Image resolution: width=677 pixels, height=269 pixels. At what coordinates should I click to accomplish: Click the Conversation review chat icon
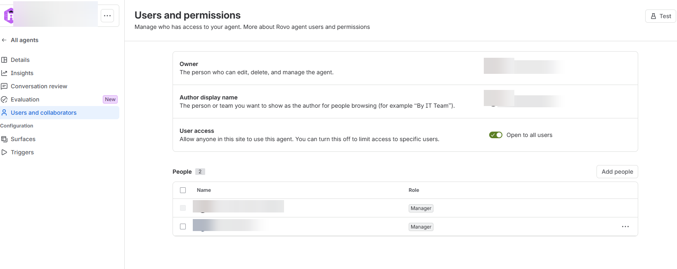tap(4, 86)
